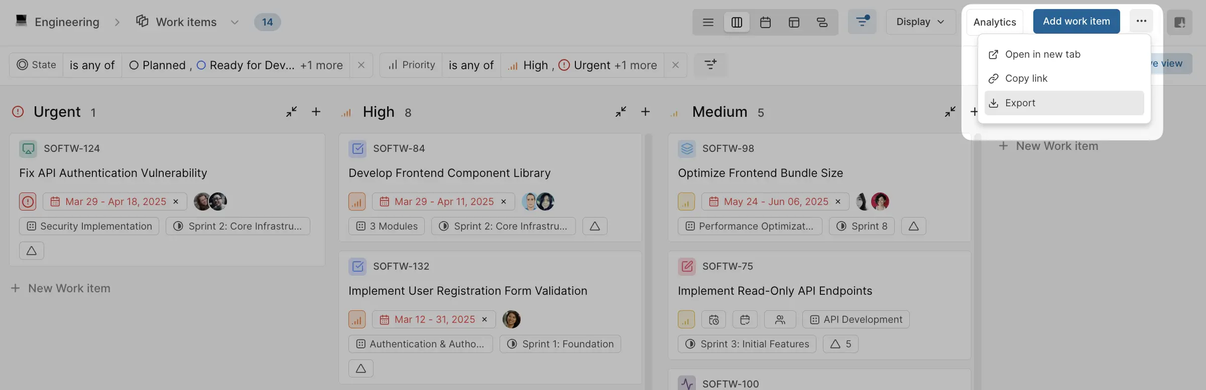This screenshot has height=390, width=1206.
Task: Select the calendar layout icon
Action: coord(765,22)
